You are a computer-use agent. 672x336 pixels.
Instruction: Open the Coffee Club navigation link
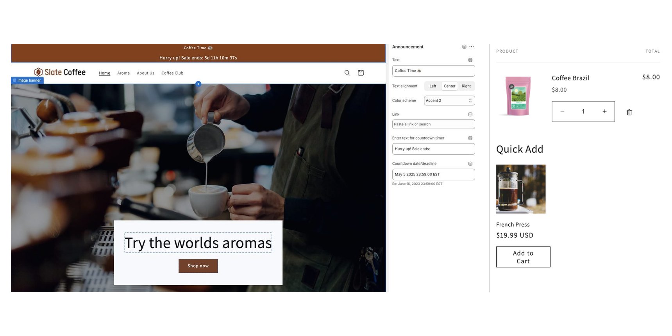point(172,73)
